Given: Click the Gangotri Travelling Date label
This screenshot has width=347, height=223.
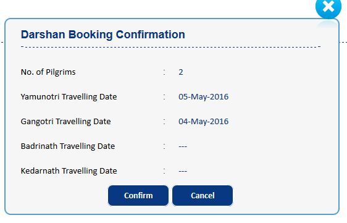Looking at the screenshot, I should pyautogui.click(x=65, y=122).
